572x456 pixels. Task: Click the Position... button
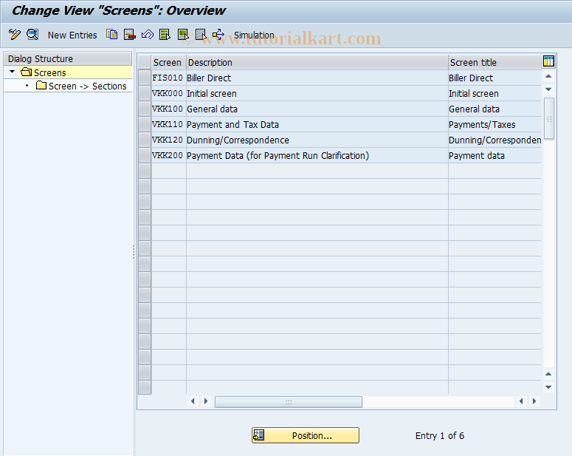(306, 435)
